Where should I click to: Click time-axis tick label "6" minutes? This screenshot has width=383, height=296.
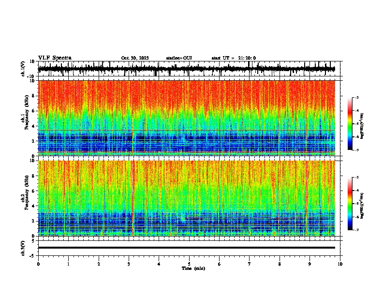tap(219, 264)
